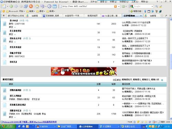Click the 开始 Start button on taskbar
172x129 pixels.
click(8, 127)
